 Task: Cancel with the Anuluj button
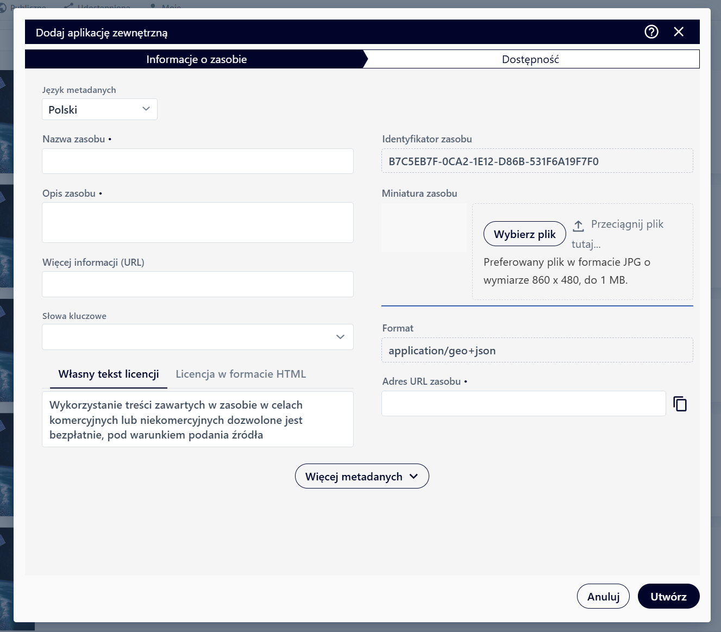pos(603,596)
